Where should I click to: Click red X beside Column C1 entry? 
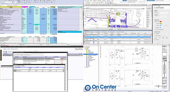click(15, 71)
